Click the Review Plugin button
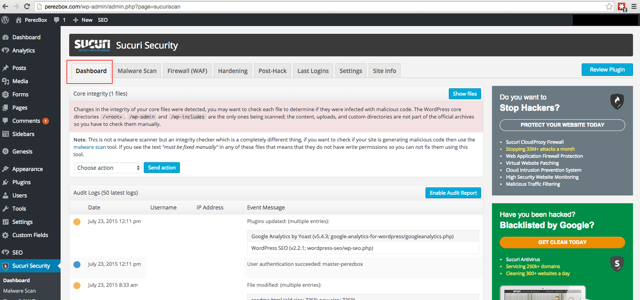640x300 pixels. 607,70
